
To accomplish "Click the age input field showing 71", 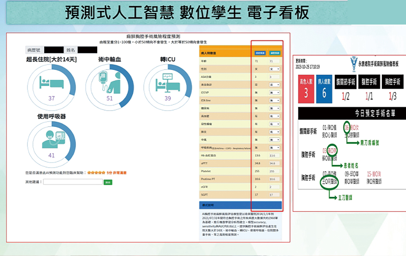I will tap(274, 61).
